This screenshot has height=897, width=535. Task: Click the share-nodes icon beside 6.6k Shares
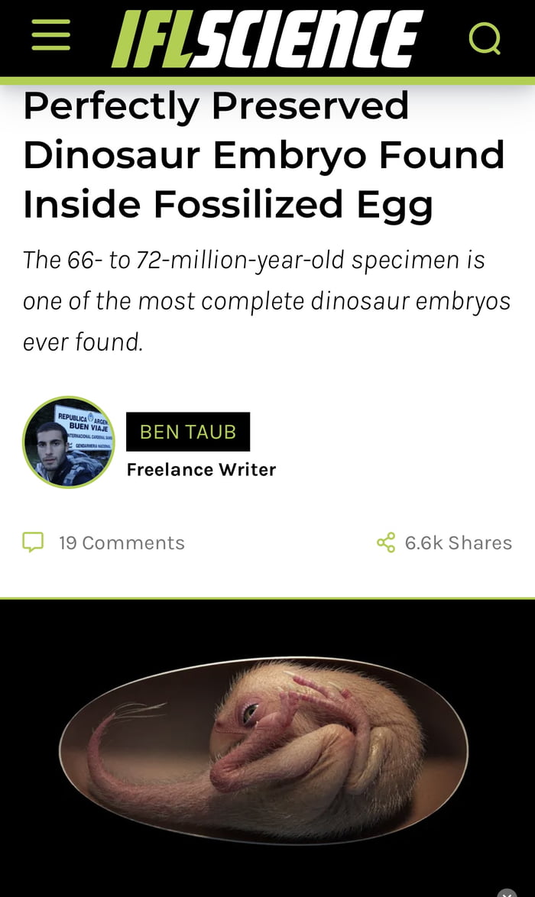click(387, 542)
